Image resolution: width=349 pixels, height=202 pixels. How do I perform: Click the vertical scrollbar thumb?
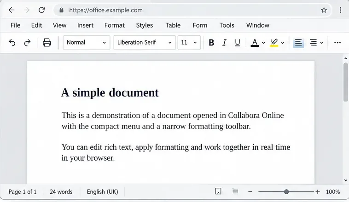346,82
